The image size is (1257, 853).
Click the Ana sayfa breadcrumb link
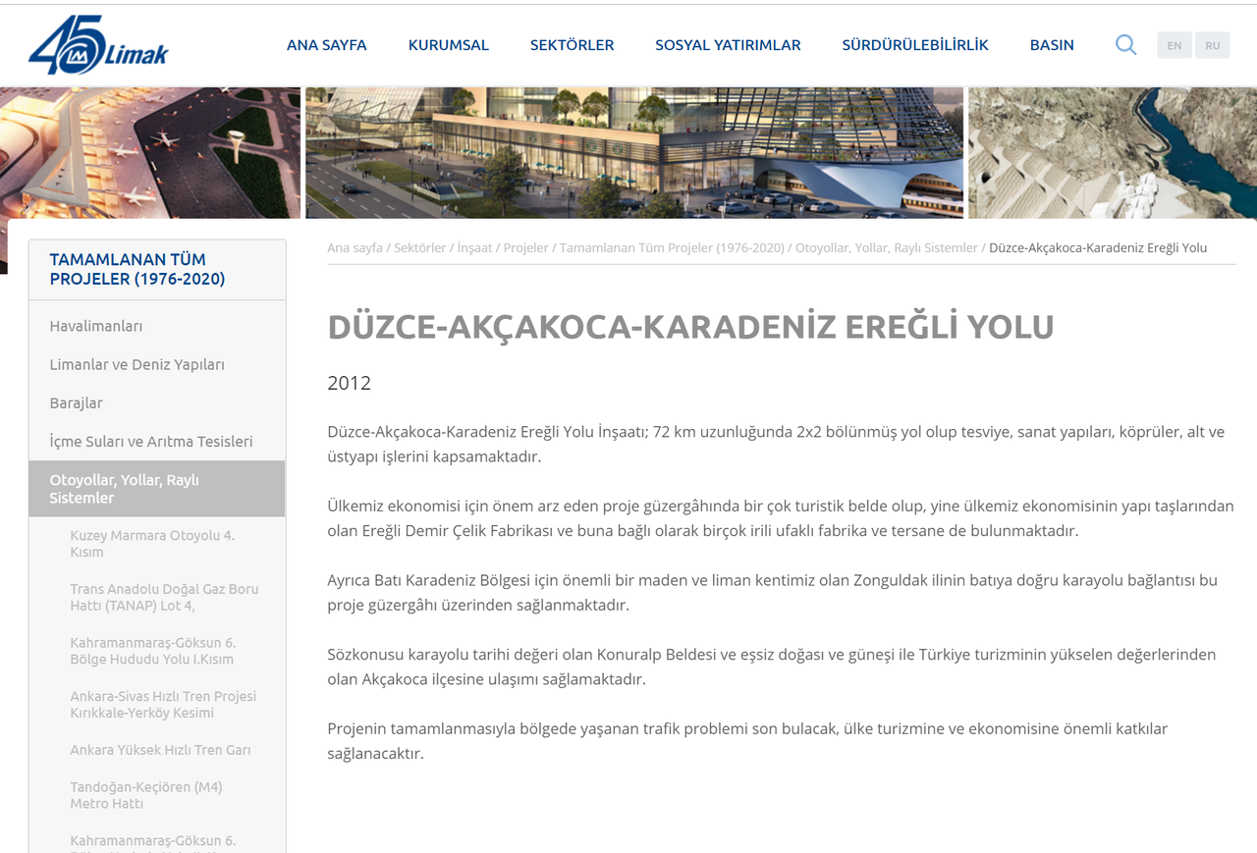click(355, 248)
